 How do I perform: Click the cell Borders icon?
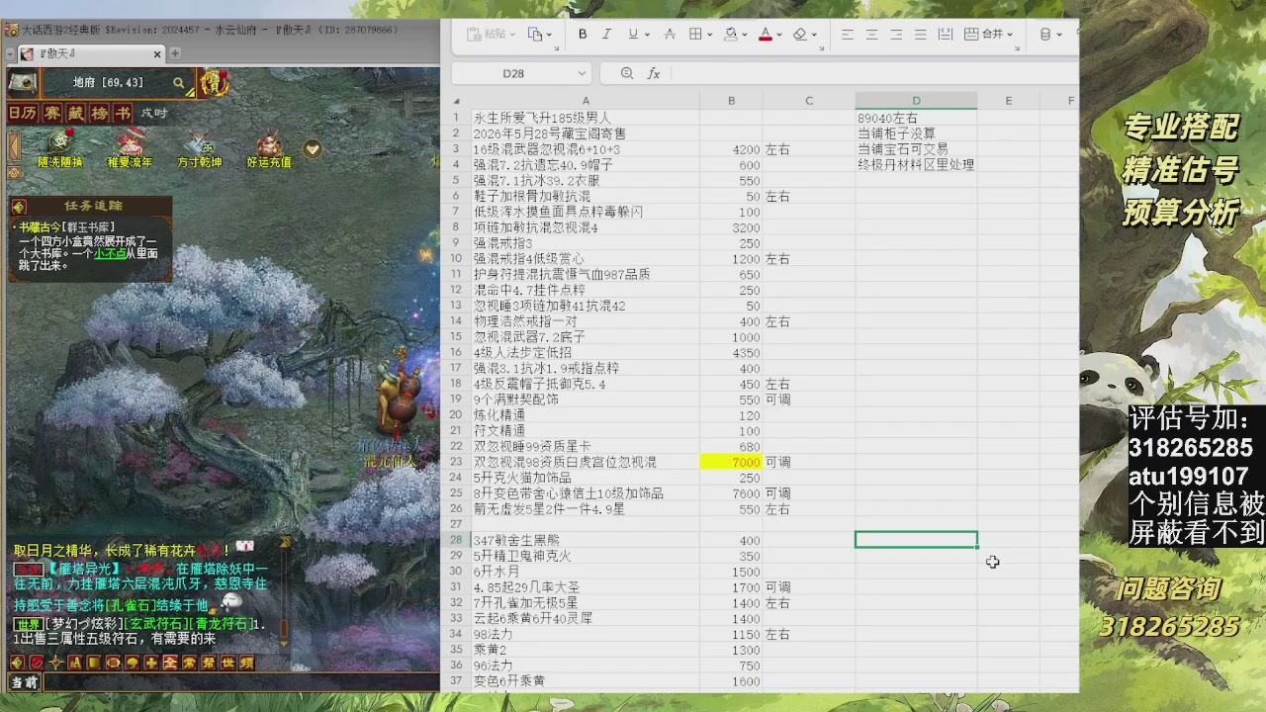click(695, 34)
